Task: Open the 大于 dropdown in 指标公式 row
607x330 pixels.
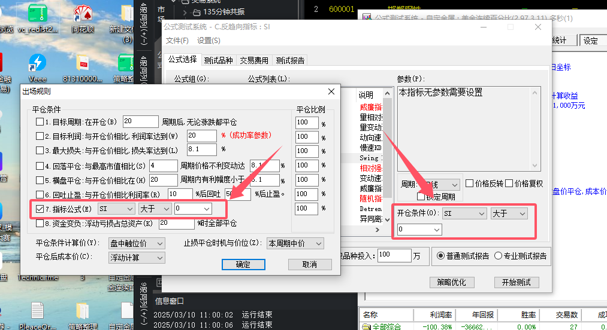Action: (155, 209)
